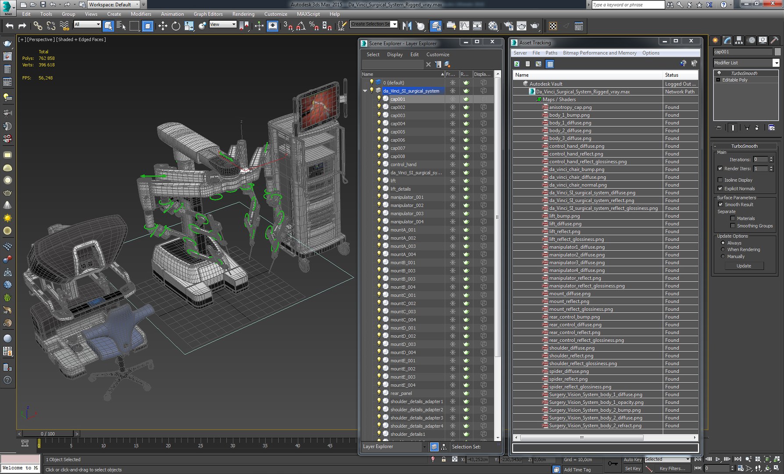
Task: Toggle the Angle Snap icon
Action: pyautogui.click(x=301, y=26)
